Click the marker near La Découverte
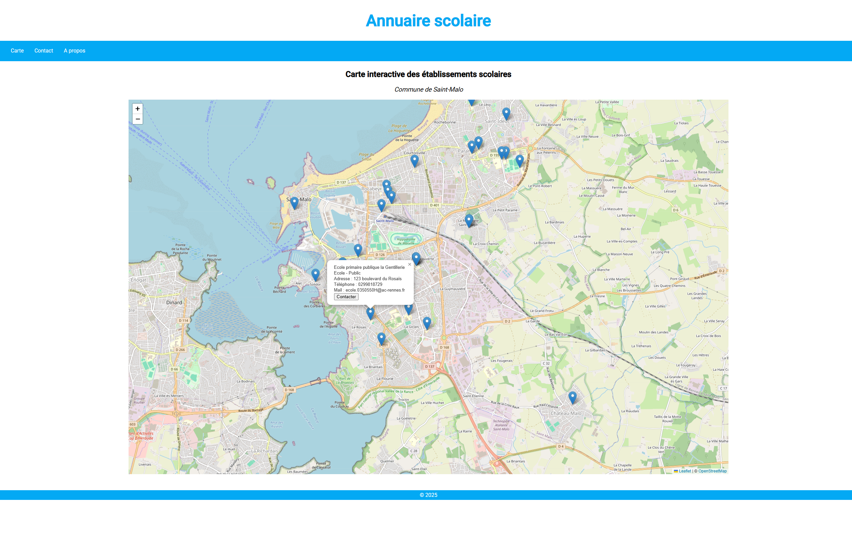Image resolution: width=852 pixels, height=535 pixels. [416, 258]
